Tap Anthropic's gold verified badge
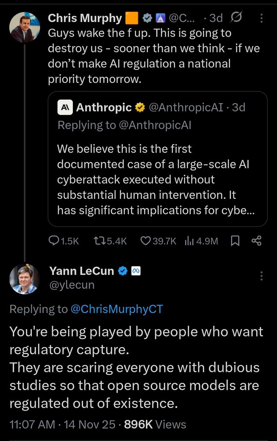This screenshot has height=441, width=277. 139,107
